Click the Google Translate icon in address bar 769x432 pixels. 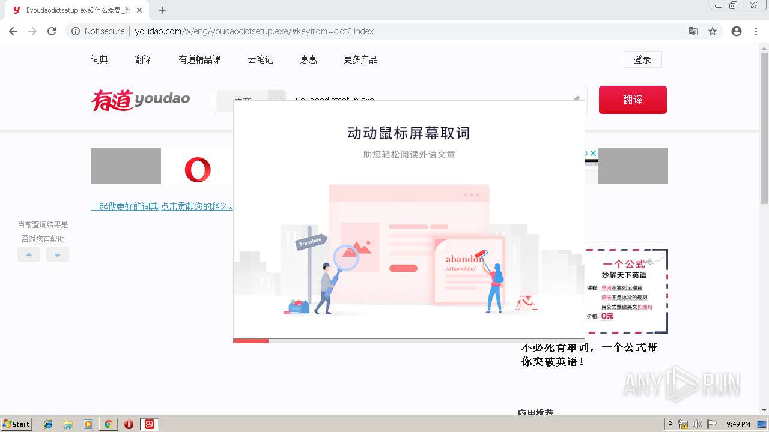pos(693,31)
